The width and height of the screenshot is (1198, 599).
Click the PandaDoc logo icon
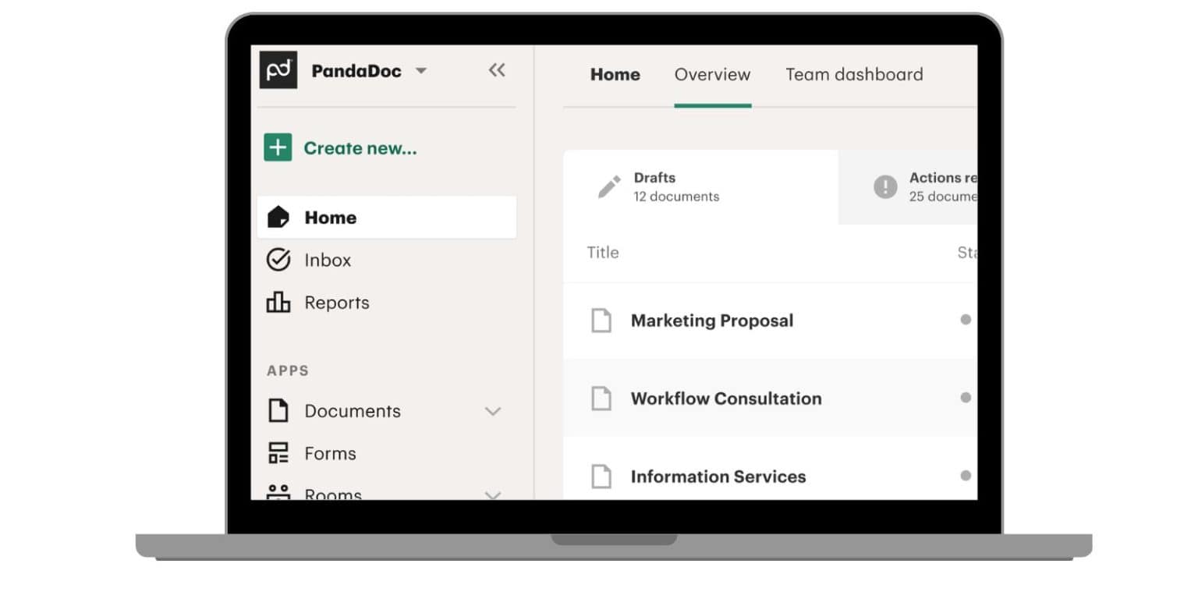click(279, 69)
